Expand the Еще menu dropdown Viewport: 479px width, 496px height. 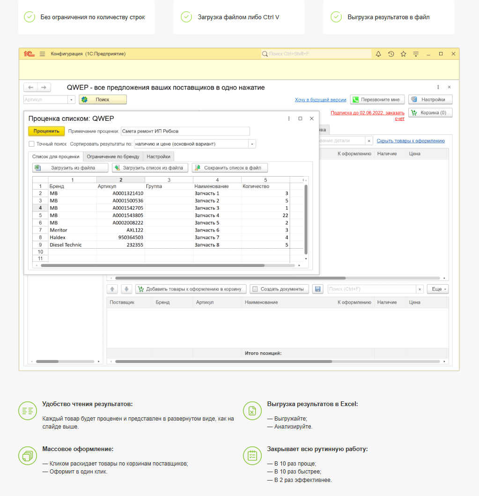pos(438,289)
